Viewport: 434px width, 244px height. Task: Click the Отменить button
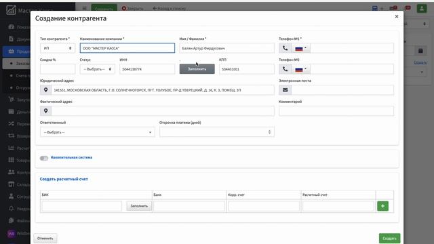[x=45, y=239]
